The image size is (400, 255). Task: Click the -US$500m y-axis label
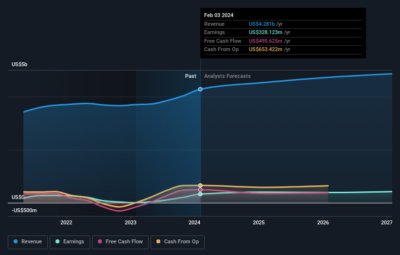24,210
